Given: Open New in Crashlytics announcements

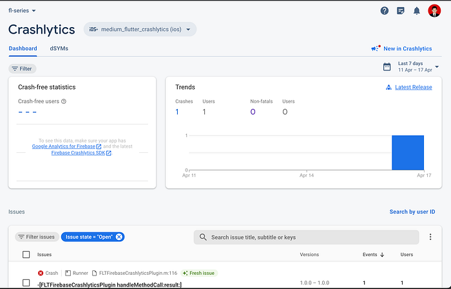Looking at the screenshot, I should 408,48.
